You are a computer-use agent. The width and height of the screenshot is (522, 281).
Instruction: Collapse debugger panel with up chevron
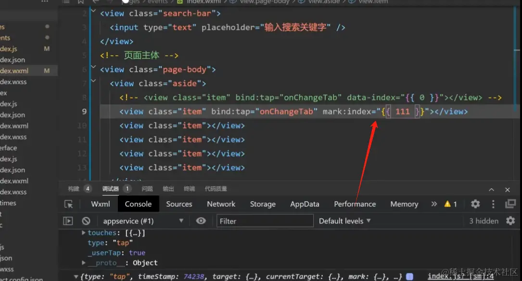491,190
